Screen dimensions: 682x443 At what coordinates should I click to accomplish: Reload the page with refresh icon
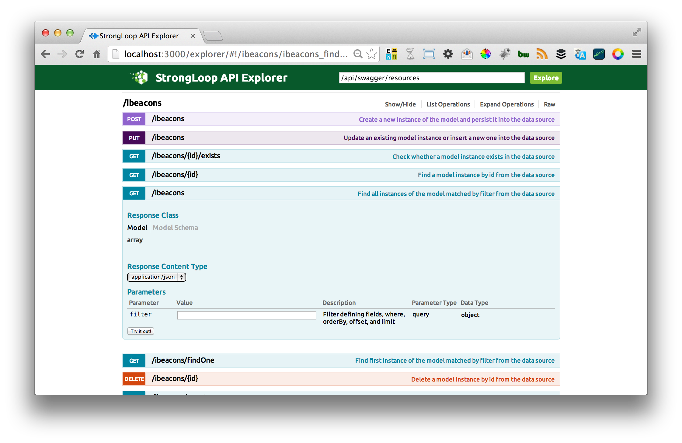pos(79,54)
